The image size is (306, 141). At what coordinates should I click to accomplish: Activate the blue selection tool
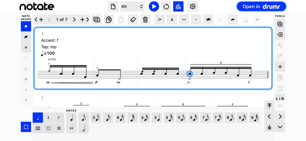click(26, 127)
